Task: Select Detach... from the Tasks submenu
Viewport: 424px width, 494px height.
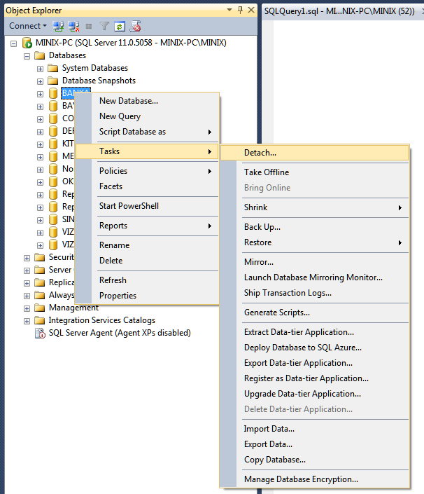Action: pos(260,153)
